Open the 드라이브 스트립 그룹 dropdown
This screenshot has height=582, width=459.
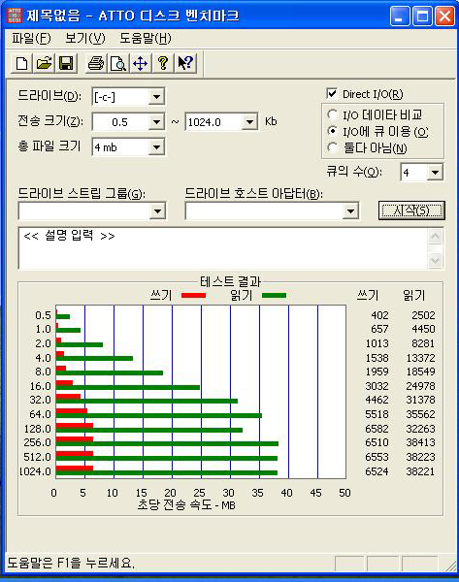coord(157,211)
